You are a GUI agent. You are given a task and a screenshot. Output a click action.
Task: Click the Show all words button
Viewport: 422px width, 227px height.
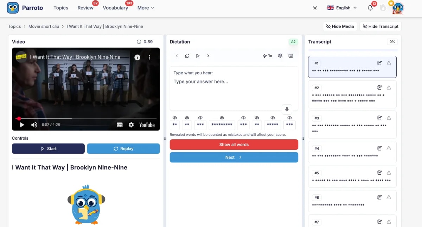[x=234, y=144]
